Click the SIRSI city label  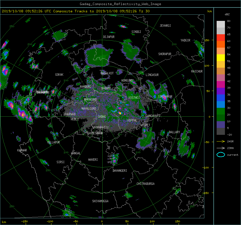[61, 162]
